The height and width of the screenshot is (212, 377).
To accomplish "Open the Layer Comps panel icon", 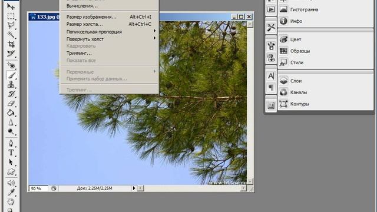I will click(271, 105).
